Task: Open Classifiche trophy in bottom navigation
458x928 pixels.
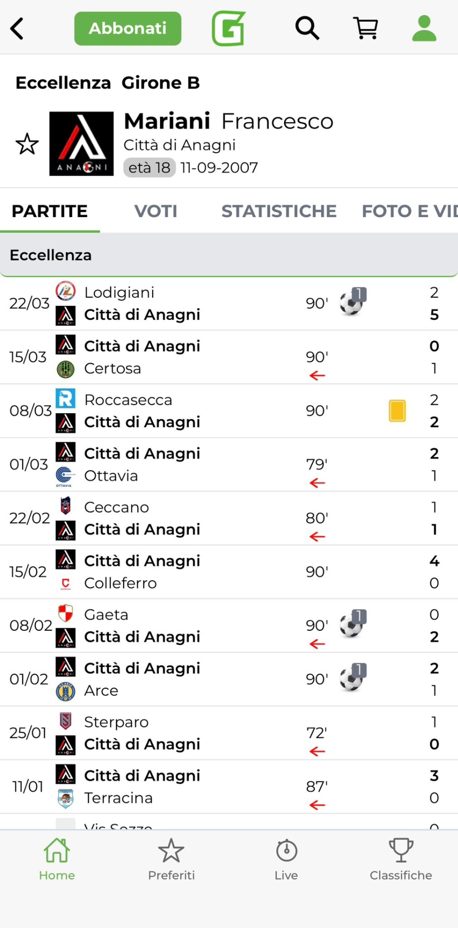Action: point(401,859)
